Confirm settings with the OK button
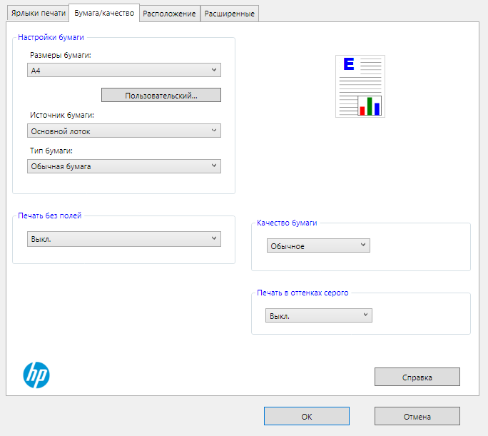This screenshot has height=436, width=488. click(307, 416)
